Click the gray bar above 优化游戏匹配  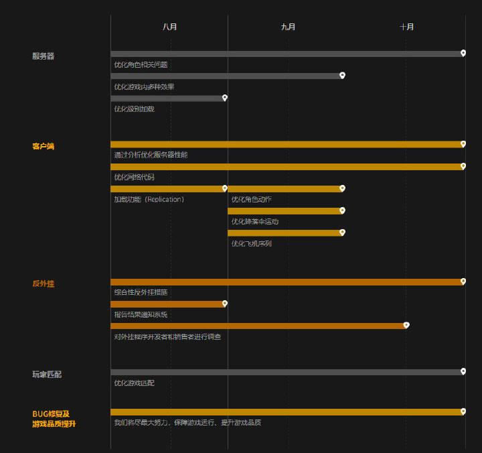(x=287, y=373)
